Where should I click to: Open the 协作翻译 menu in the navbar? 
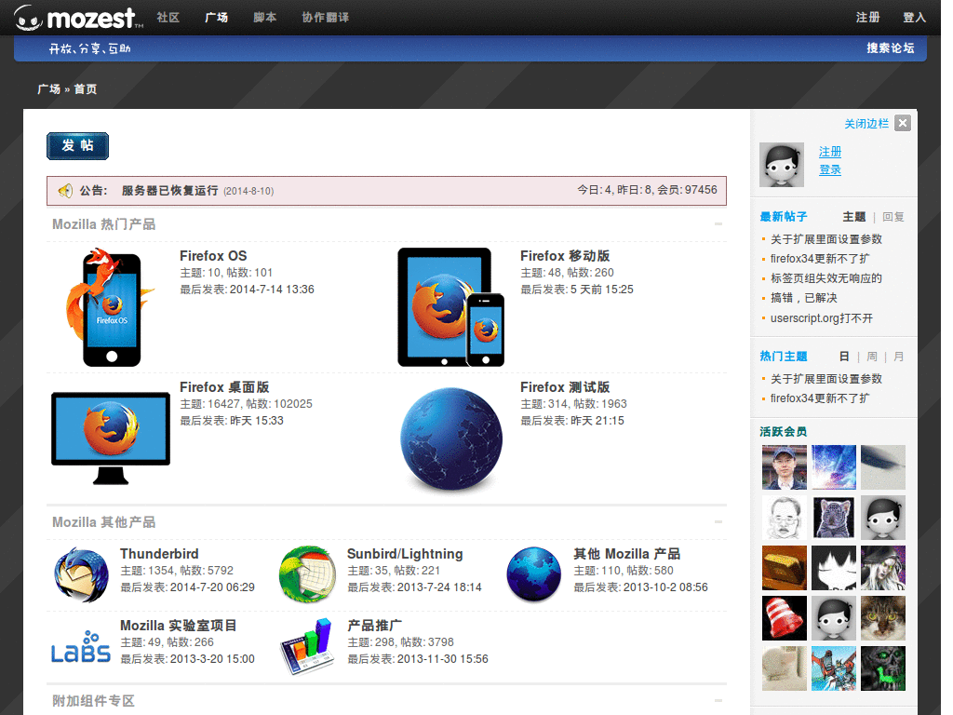point(325,17)
